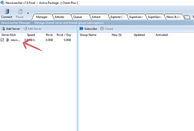The image size is (194, 131).
Task: Click the Count button
Action: pyautogui.click(x=107, y=29)
